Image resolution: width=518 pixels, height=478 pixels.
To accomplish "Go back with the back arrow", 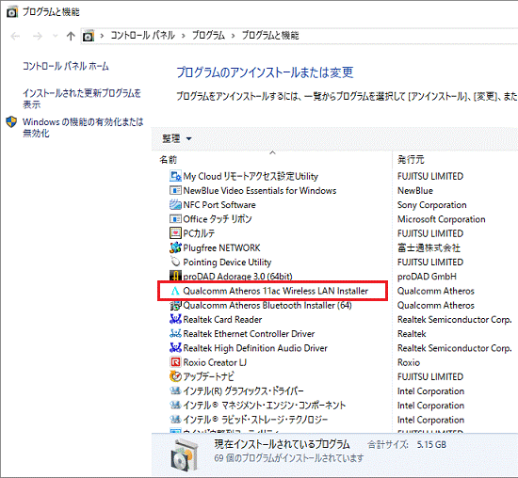I will pyautogui.click(x=15, y=36).
